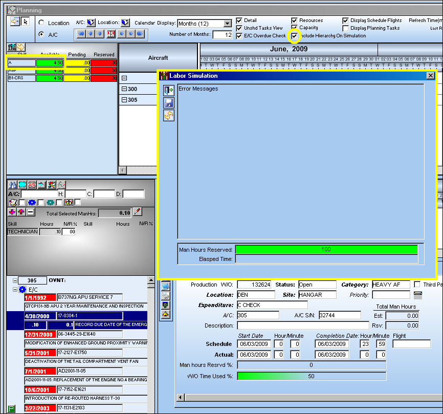Toggle E/C Overdue Check checkbox
The width and height of the screenshot is (443, 414).
coord(239,36)
